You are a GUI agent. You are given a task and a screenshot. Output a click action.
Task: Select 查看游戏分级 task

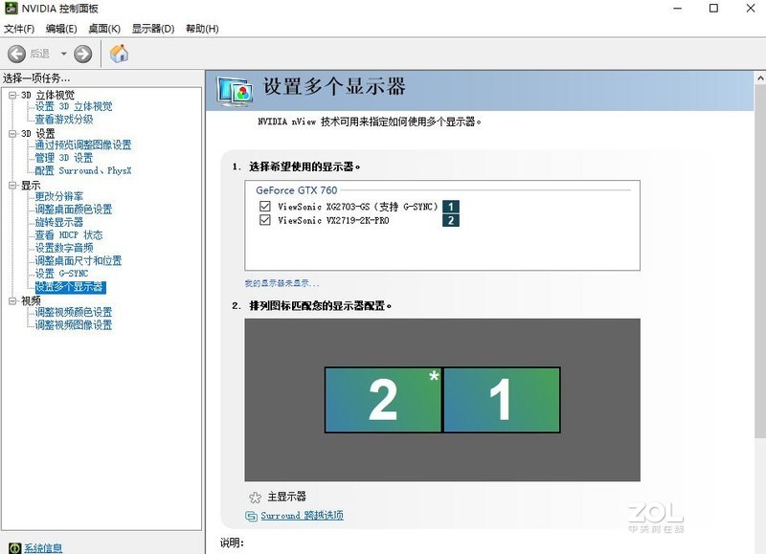coord(64,119)
